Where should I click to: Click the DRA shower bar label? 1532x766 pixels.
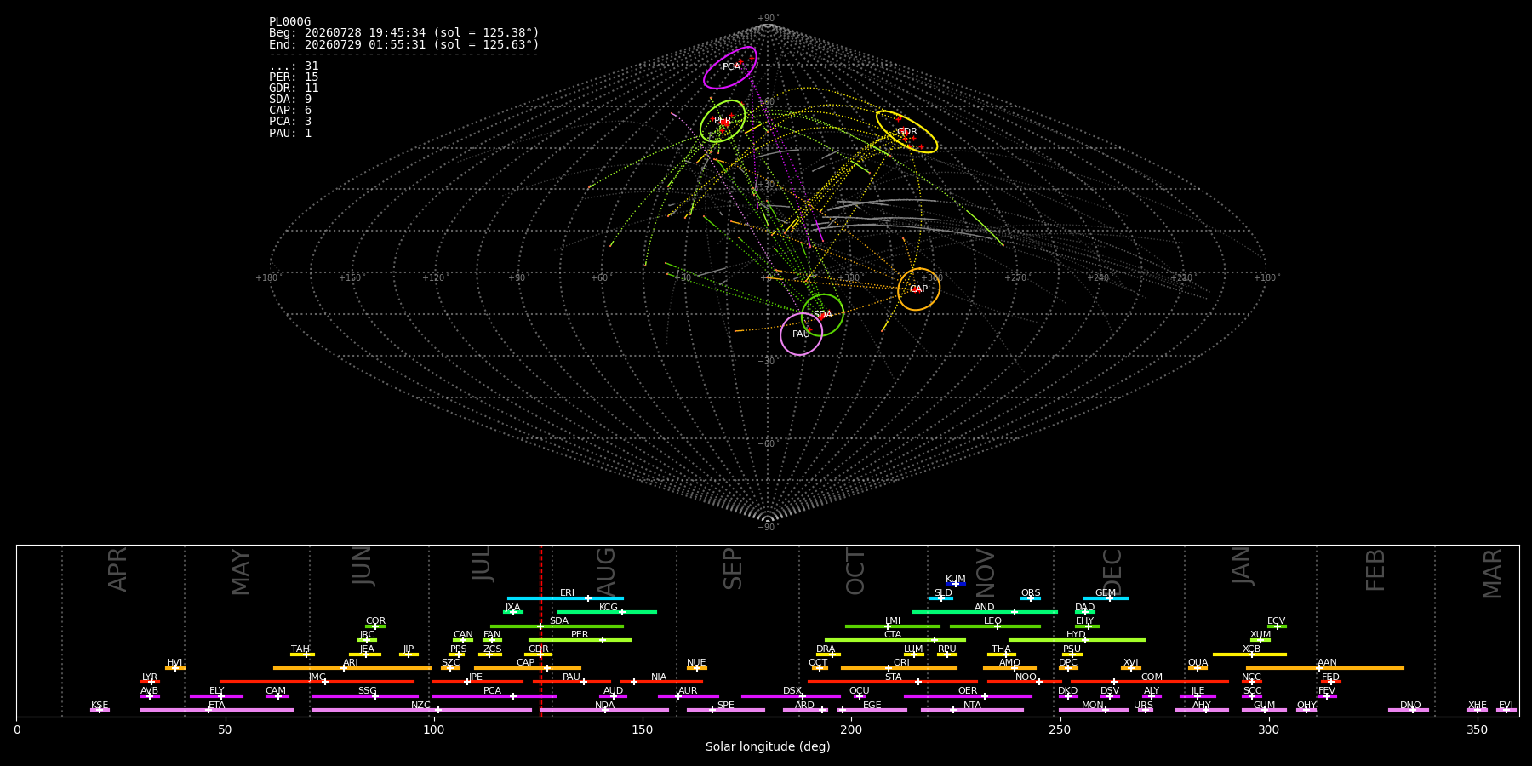pos(826,649)
